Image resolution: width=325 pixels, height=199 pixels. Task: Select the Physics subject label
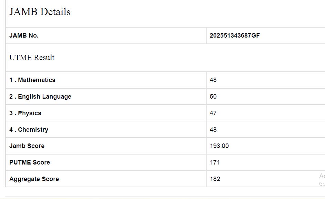tap(30, 113)
